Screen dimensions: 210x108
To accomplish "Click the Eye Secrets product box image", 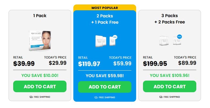I will [40, 41].
